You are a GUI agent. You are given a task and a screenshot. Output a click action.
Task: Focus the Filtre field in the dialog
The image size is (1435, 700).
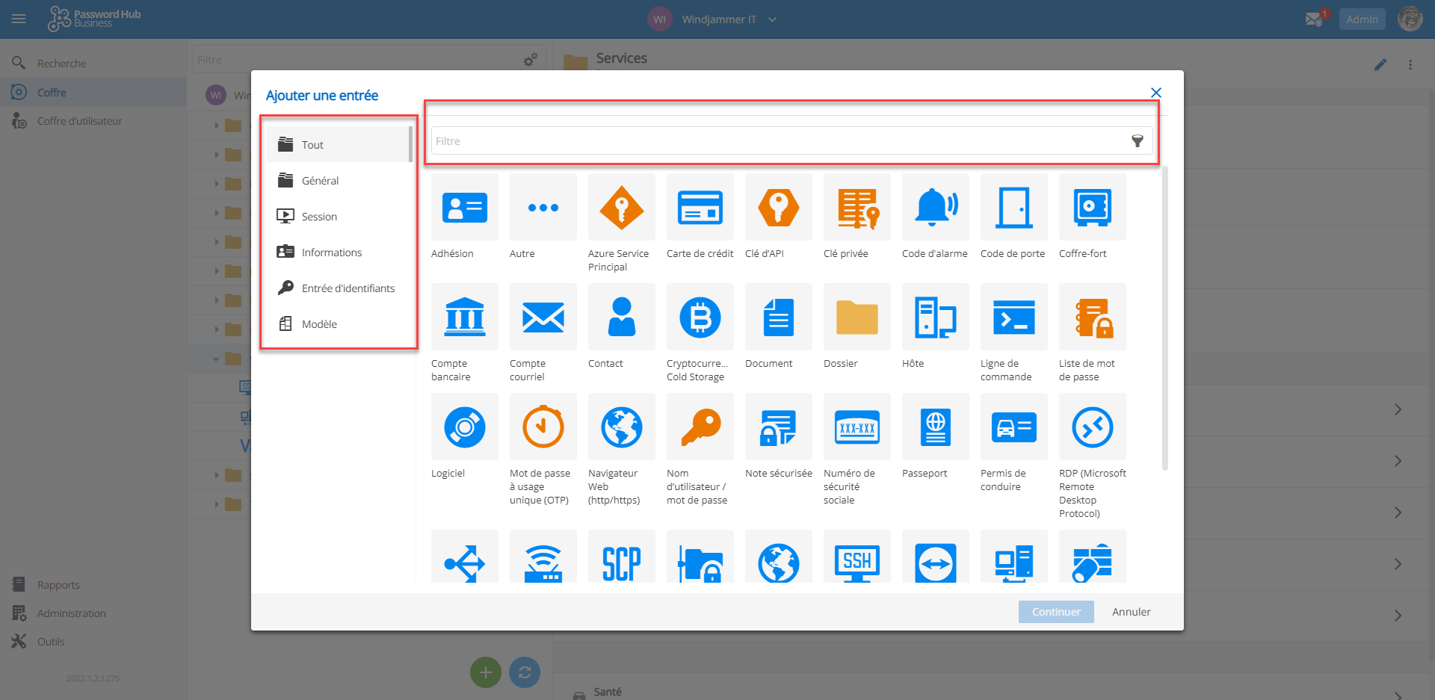pyautogui.click(x=777, y=141)
